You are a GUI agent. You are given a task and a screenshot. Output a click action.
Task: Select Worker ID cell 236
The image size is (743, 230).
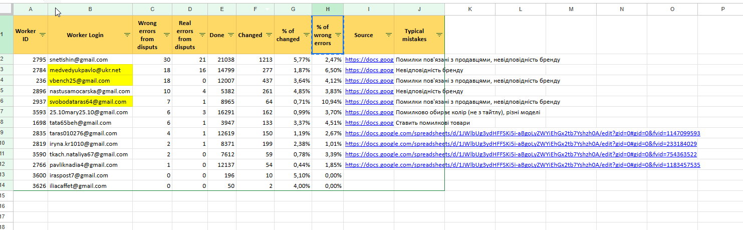point(31,81)
